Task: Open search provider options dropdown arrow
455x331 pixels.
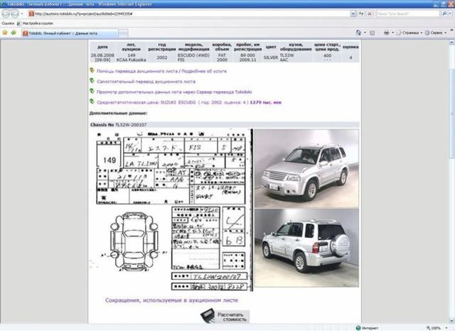Action: [450, 13]
